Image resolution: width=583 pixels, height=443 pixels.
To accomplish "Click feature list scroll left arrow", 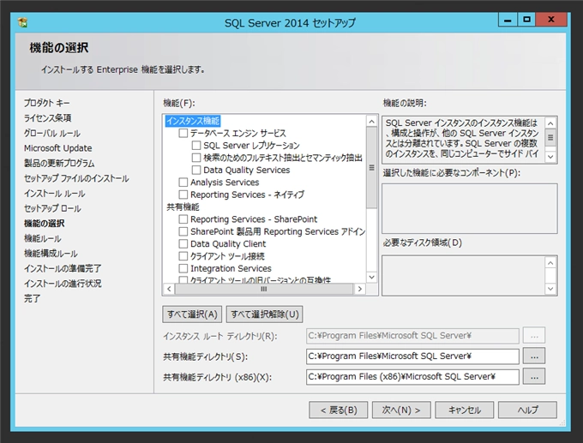I will [169, 289].
